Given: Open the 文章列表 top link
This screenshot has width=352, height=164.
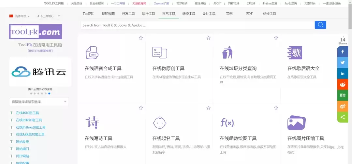Looking at the screenshot, I should (310, 3).
